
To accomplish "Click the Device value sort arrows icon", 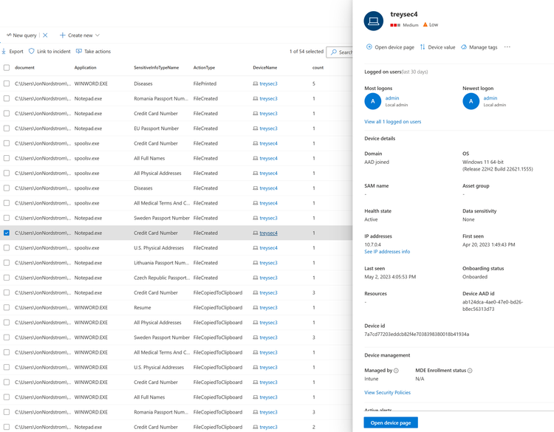I will pos(423,47).
